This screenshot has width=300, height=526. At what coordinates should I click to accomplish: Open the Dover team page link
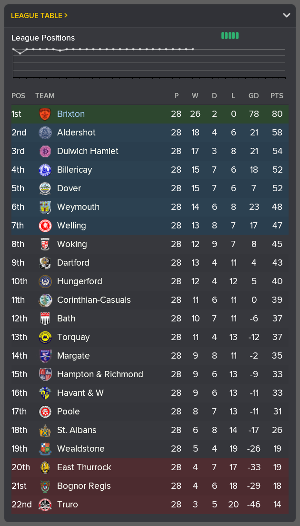coord(69,188)
